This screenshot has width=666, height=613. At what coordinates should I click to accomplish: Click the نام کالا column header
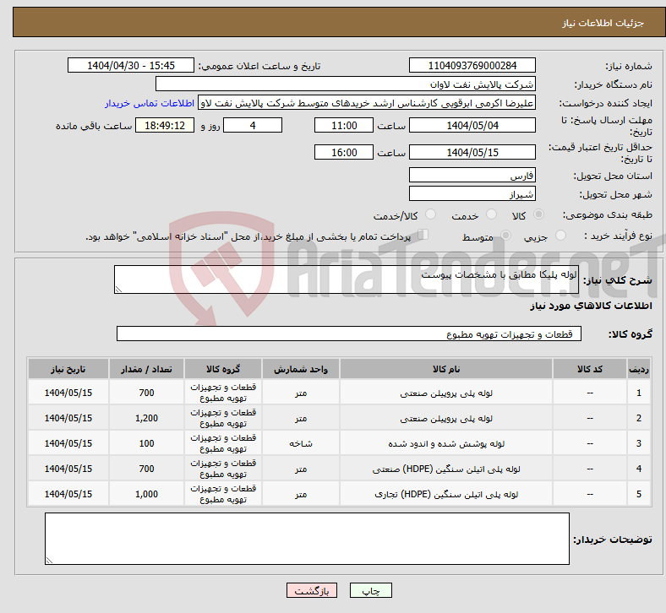446,369
